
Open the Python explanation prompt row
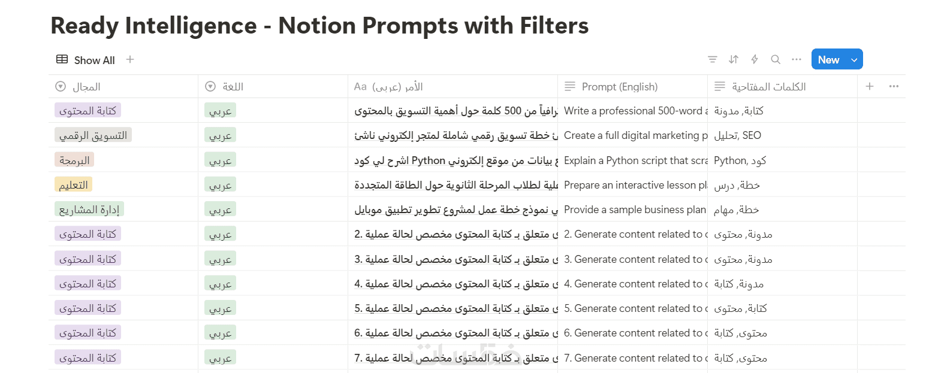tap(456, 160)
